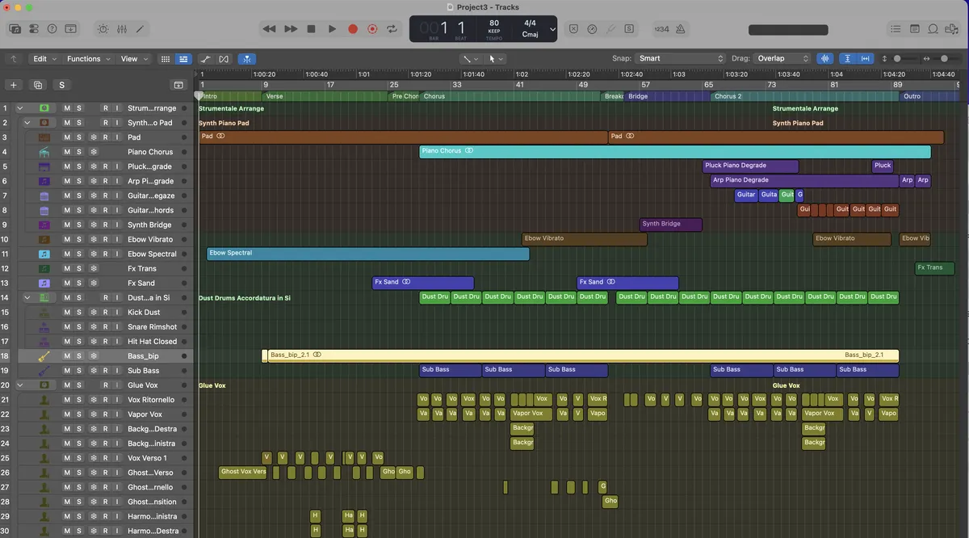Toggle horizontal auto zoom button
The height and width of the screenshot is (538, 969).
866,59
